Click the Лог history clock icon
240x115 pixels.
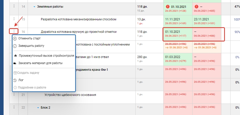pyautogui.click(x=15, y=80)
